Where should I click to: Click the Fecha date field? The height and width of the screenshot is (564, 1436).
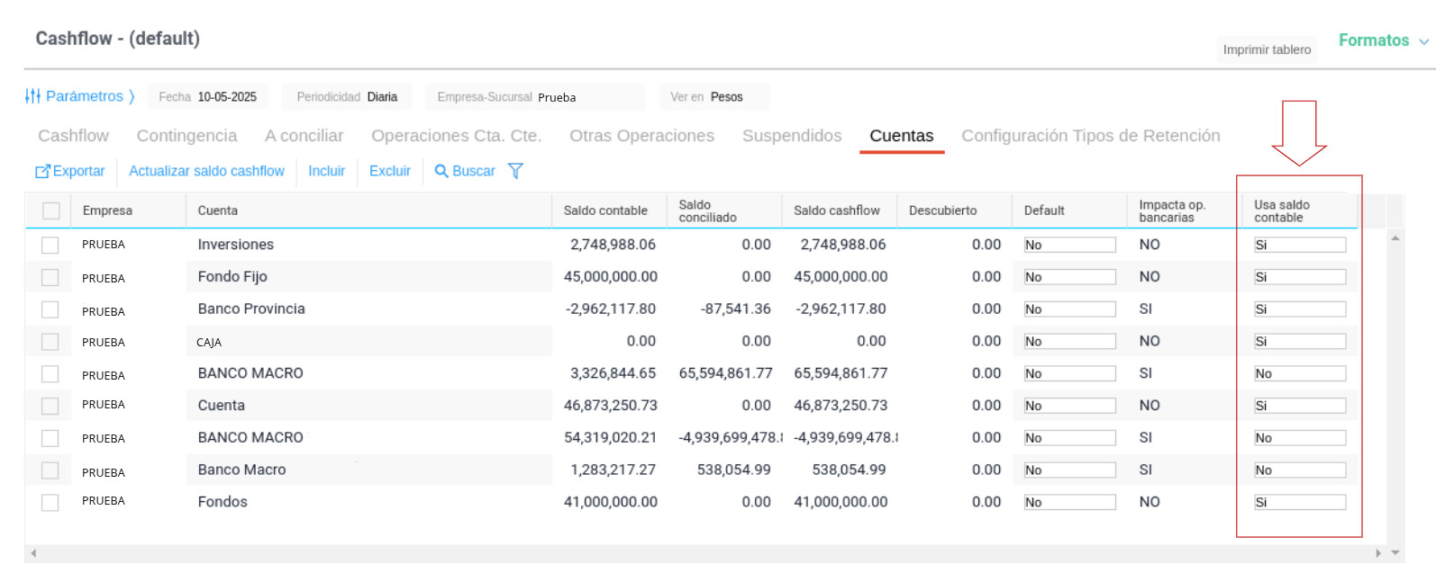click(x=226, y=97)
